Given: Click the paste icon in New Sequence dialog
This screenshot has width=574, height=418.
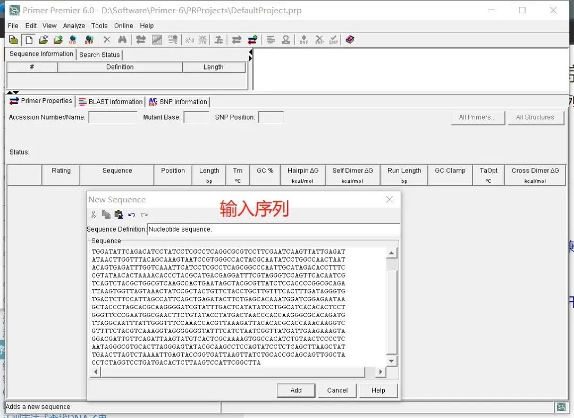Looking at the screenshot, I should pos(119,214).
